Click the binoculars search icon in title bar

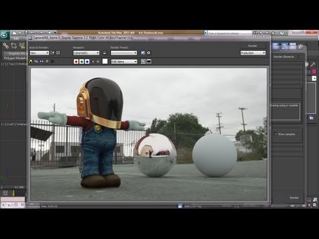[255, 33]
